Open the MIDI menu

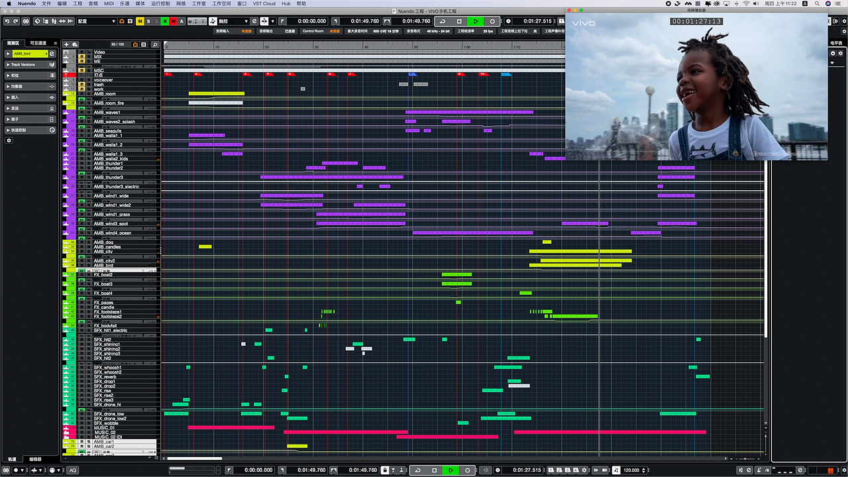(109, 3)
